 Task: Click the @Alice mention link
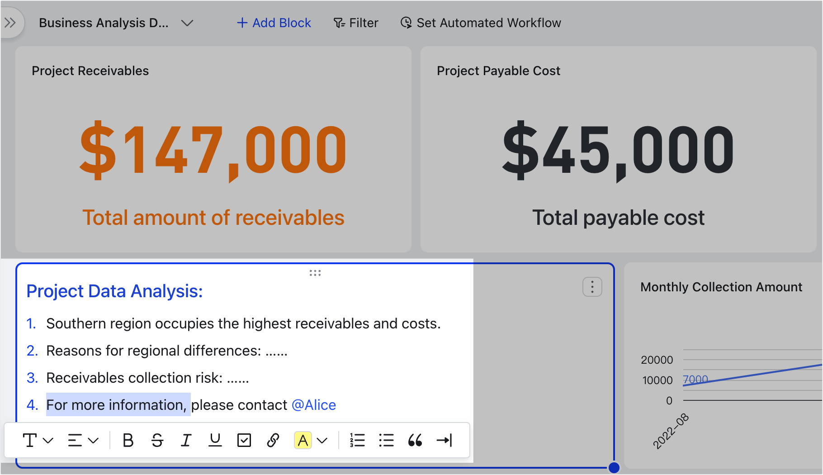click(x=314, y=405)
